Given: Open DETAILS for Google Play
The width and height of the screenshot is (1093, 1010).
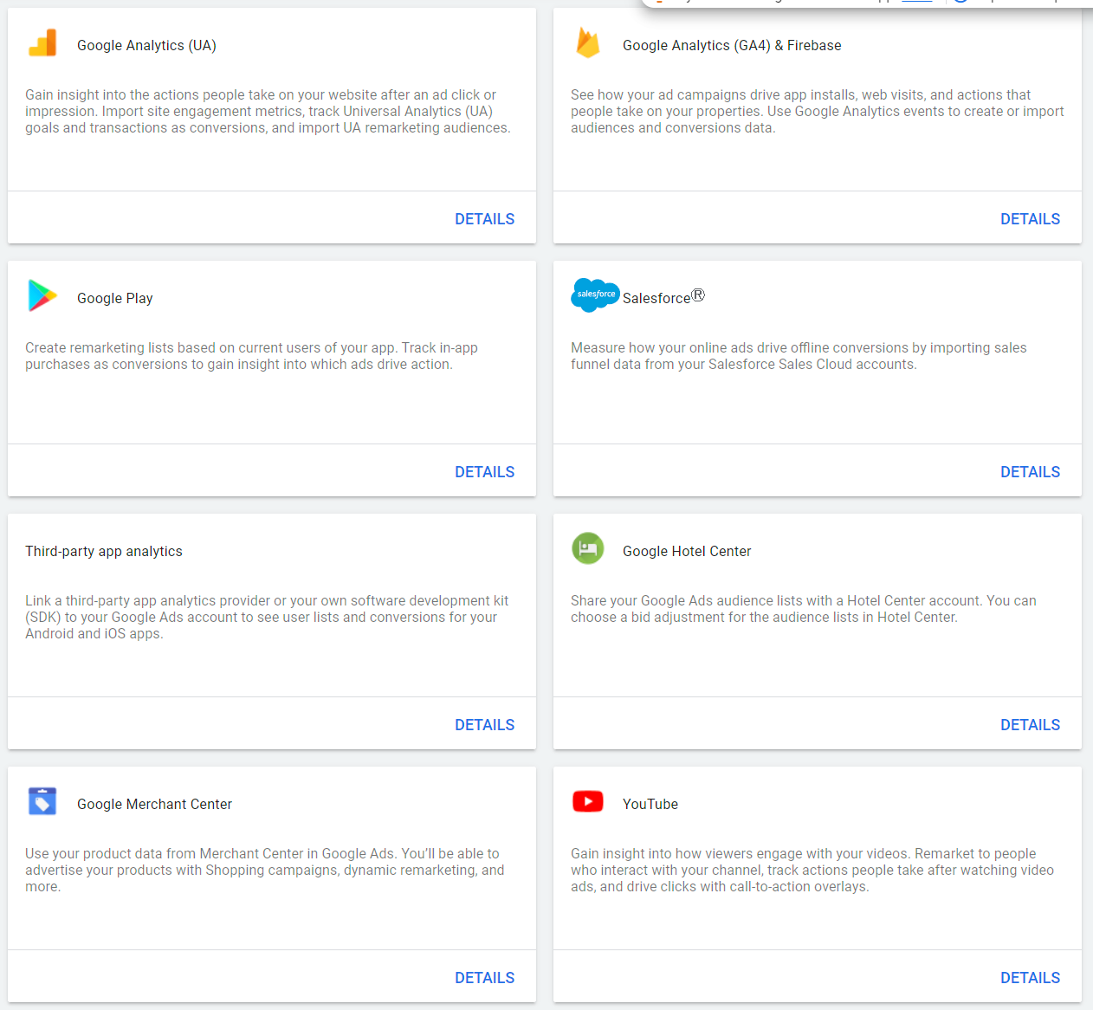Looking at the screenshot, I should pos(484,471).
